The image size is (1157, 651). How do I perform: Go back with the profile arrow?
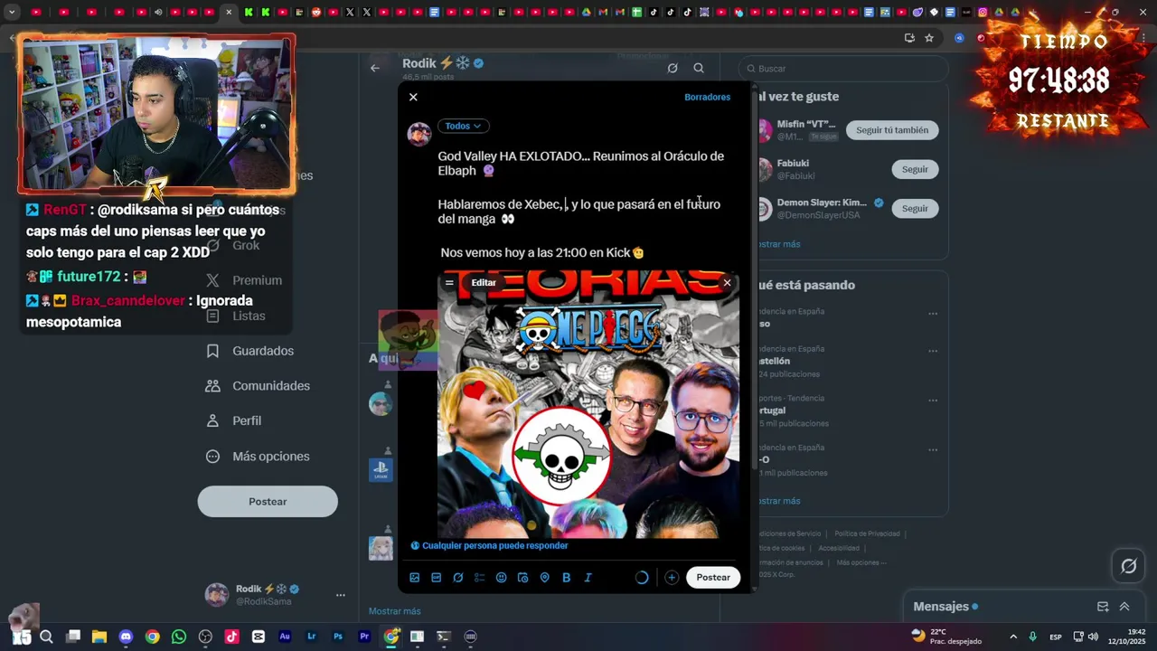375,68
